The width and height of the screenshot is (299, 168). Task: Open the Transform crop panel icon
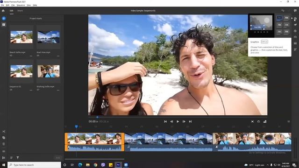[295, 49]
